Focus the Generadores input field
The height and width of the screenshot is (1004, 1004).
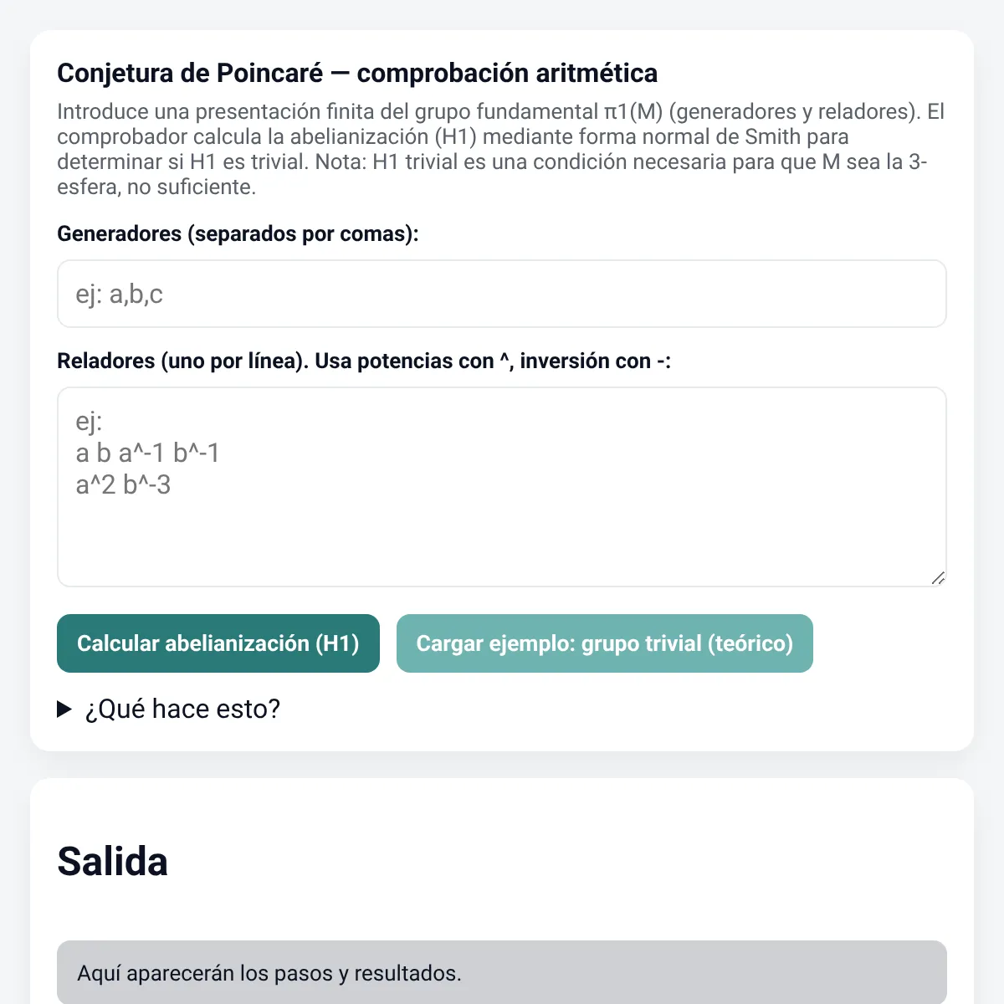pyautogui.click(x=502, y=294)
